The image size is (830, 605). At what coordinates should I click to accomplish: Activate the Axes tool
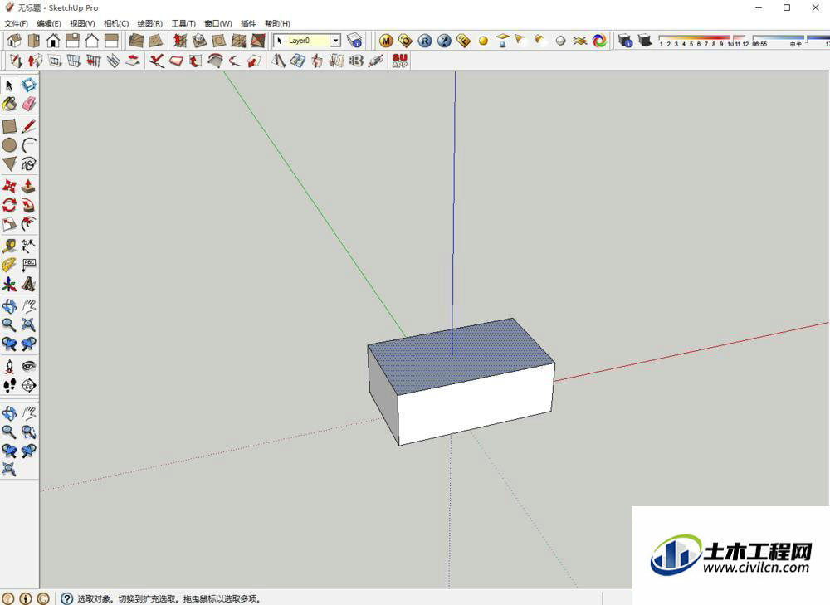pyautogui.click(x=9, y=284)
